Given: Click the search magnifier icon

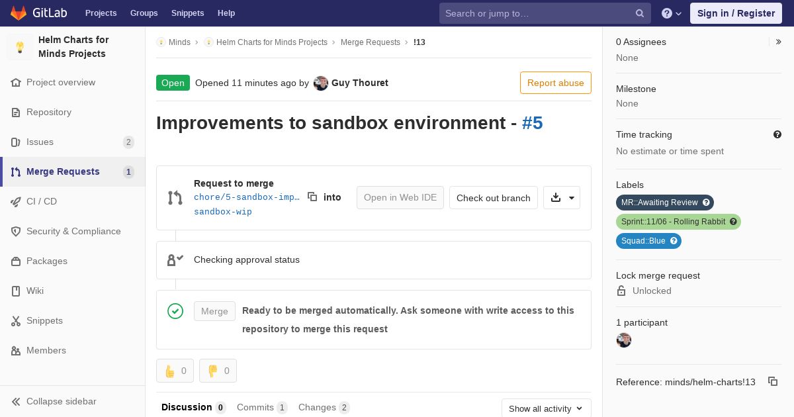Looking at the screenshot, I should [640, 13].
